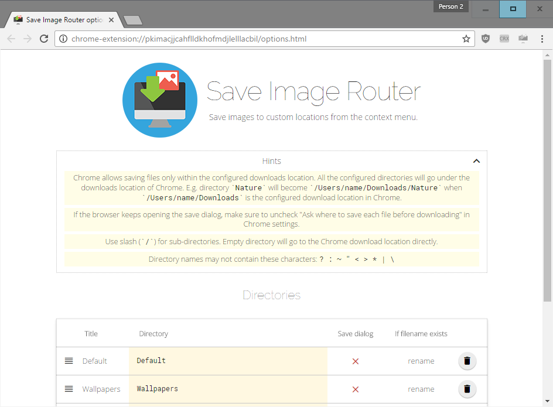Toggle save dialog for Wallpapers row

click(x=356, y=389)
